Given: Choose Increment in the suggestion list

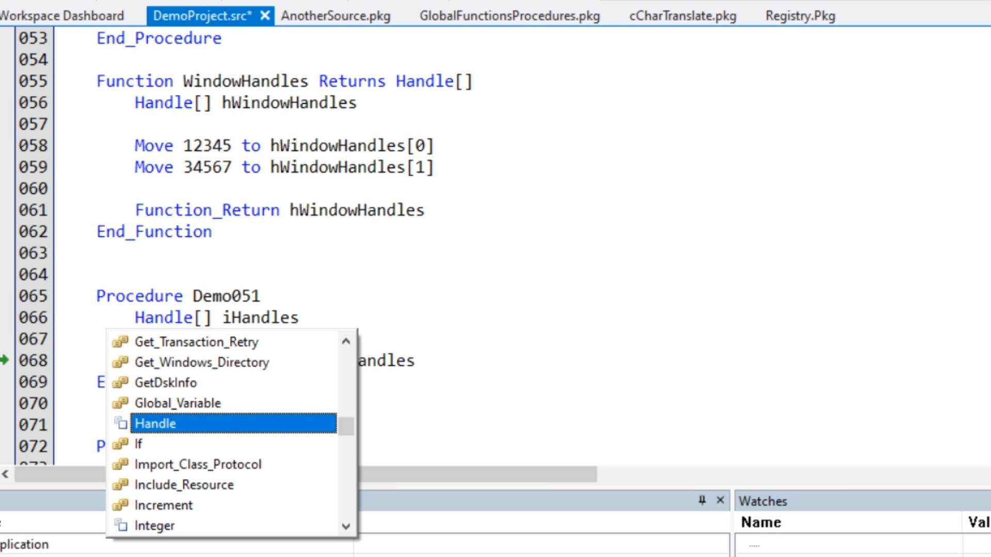Looking at the screenshot, I should tap(163, 505).
